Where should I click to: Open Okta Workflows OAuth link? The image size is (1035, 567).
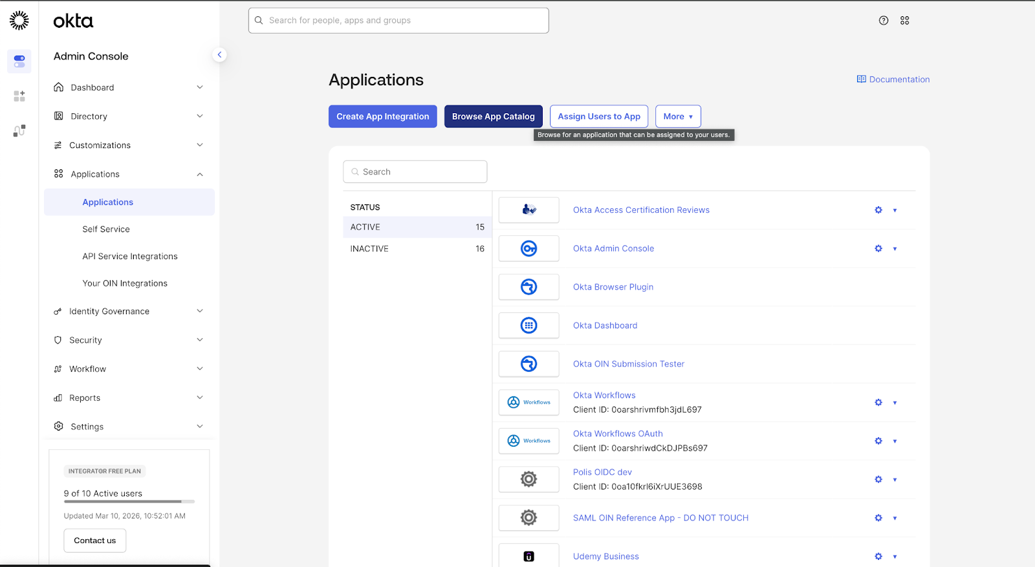[x=618, y=434]
